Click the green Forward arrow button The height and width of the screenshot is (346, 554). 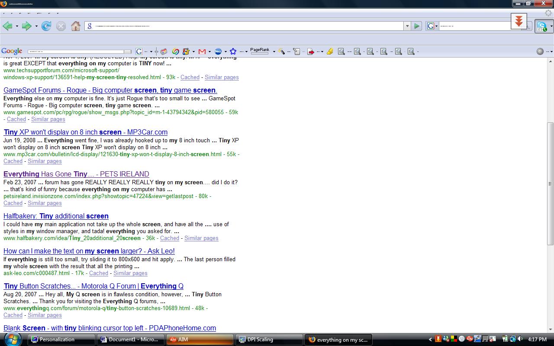click(27, 26)
